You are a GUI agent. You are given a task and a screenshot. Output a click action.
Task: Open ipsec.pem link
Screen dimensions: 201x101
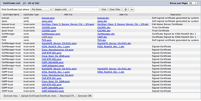(47, 21)
